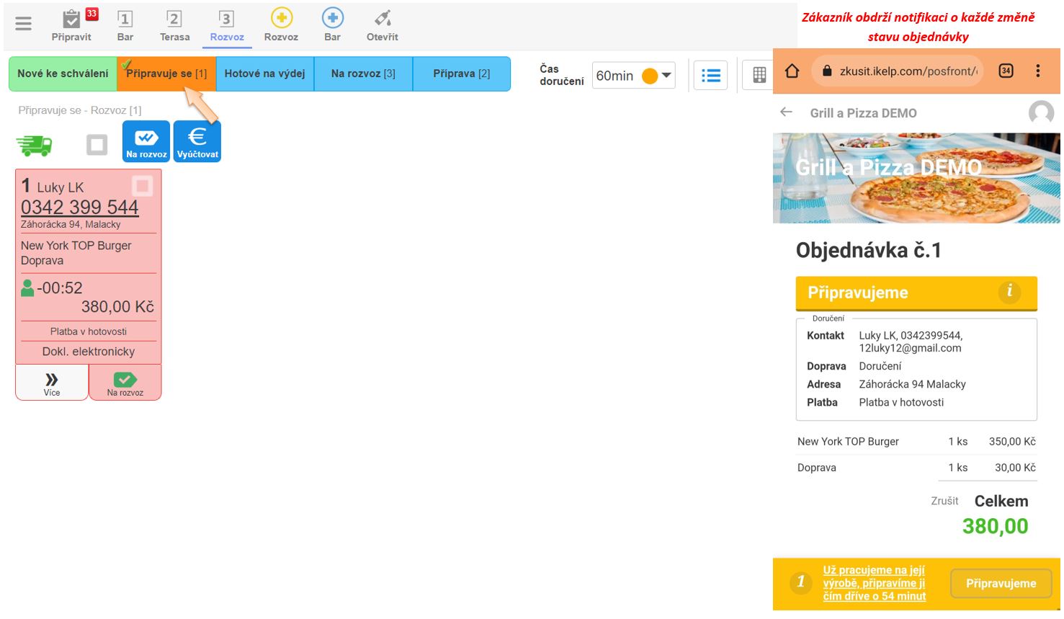The image size is (1064, 619).
Task: Click the Zrušit link to cancel order
Action: [x=944, y=501]
